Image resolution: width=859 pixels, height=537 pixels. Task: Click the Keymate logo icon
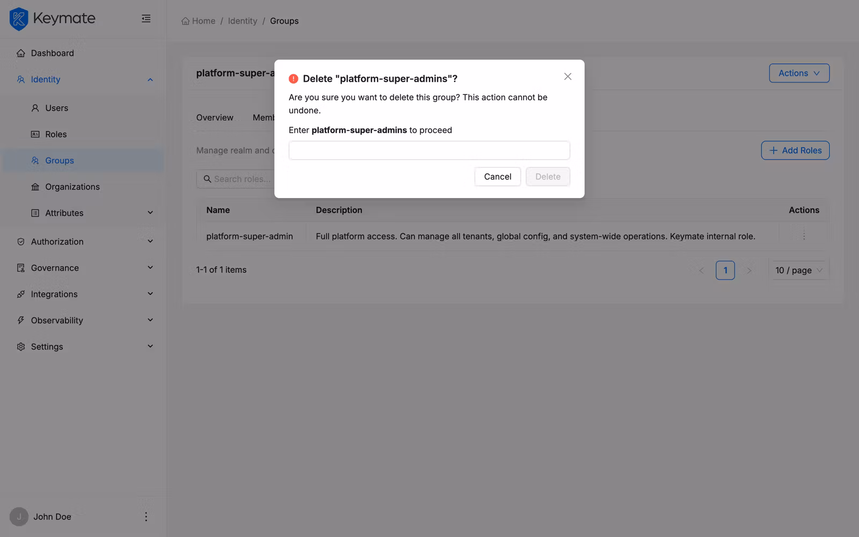(18, 18)
